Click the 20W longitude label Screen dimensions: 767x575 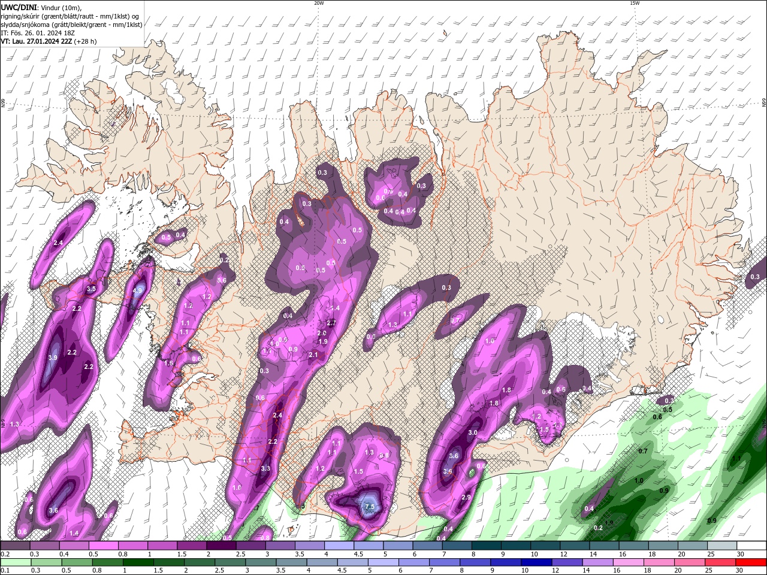pyautogui.click(x=319, y=3)
